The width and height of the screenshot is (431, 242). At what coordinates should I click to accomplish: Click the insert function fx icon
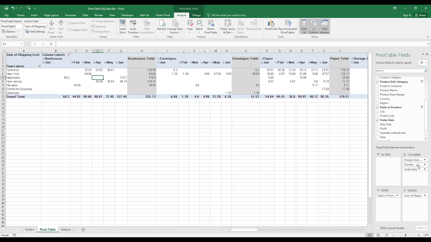click(x=51, y=44)
